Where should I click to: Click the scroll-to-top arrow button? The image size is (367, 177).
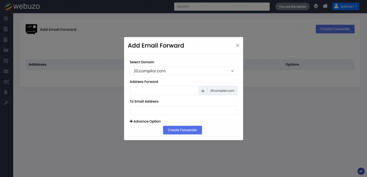coord(361,171)
